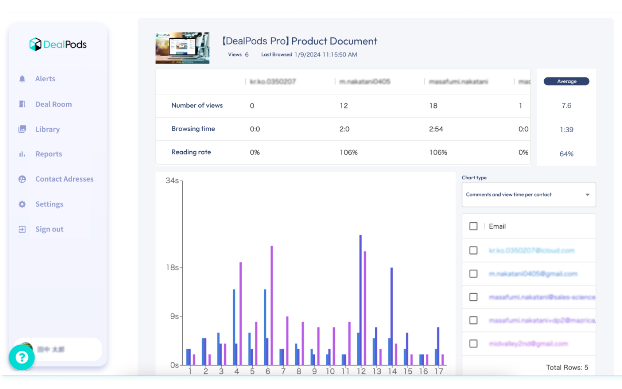The height and width of the screenshot is (389, 622).
Task: Open the help question mark bubble
Action: 22,357
